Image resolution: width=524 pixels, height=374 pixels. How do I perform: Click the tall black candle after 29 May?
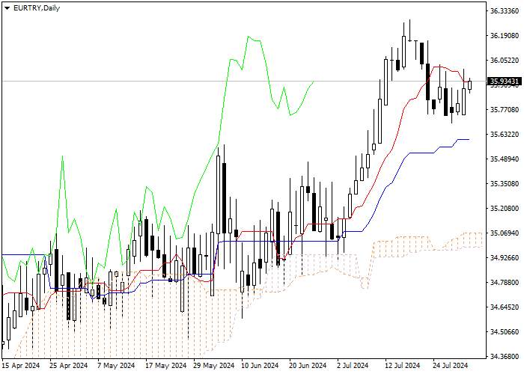(224, 197)
